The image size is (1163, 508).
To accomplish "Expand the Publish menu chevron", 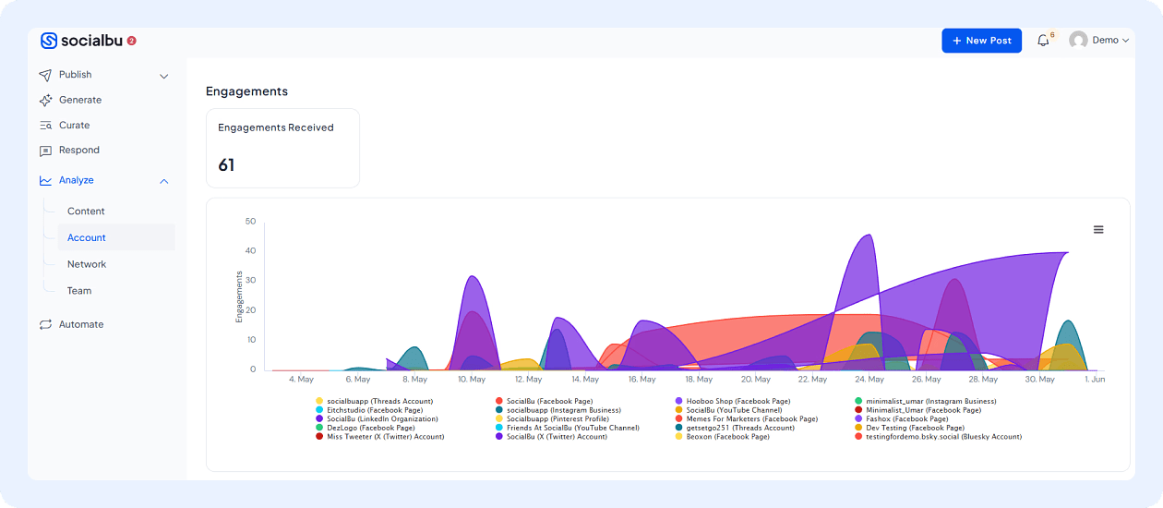I will click(164, 76).
